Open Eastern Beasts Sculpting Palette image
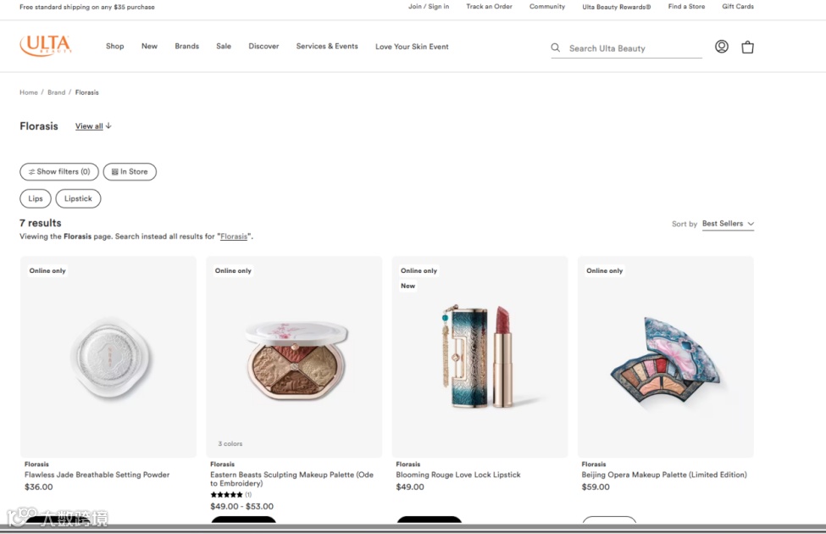The width and height of the screenshot is (826, 534). tap(294, 357)
